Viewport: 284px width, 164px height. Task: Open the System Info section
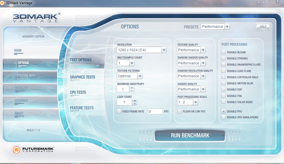(31, 77)
